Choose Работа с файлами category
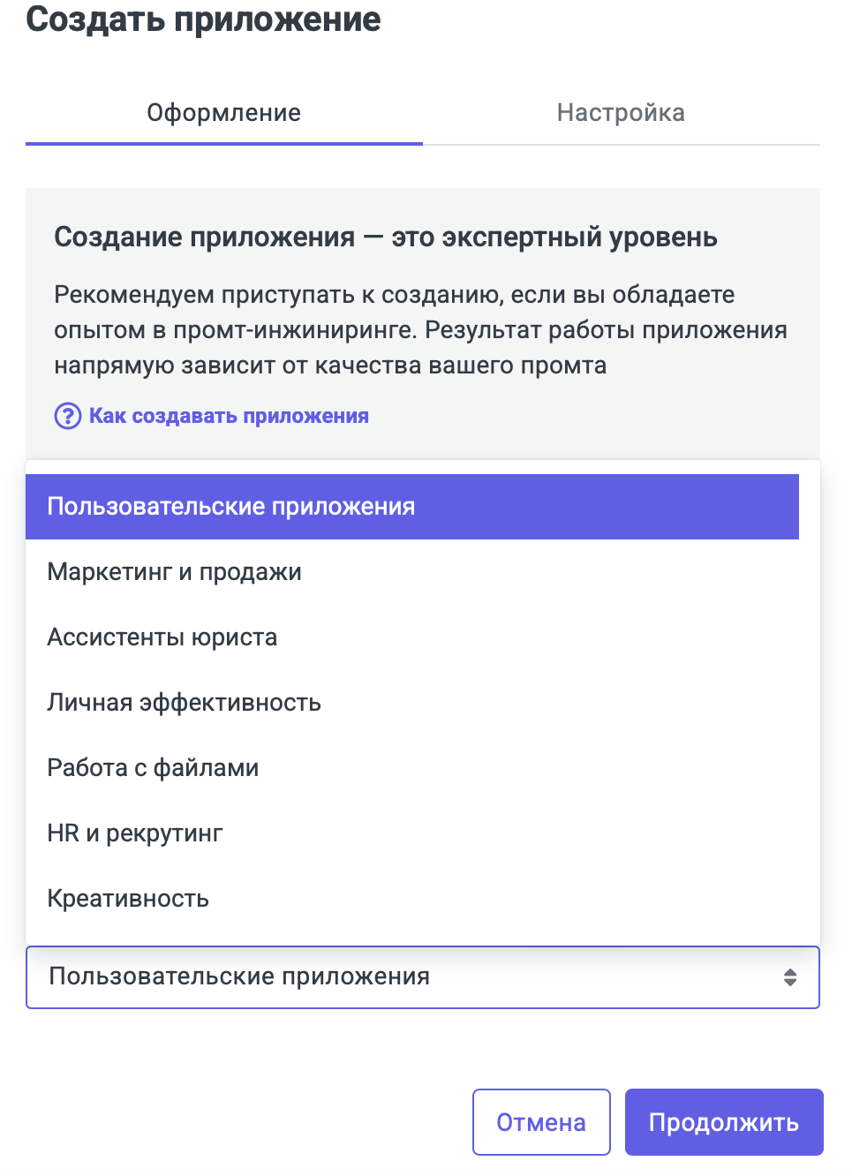The height and width of the screenshot is (1176, 852). click(x=153, y=768)
